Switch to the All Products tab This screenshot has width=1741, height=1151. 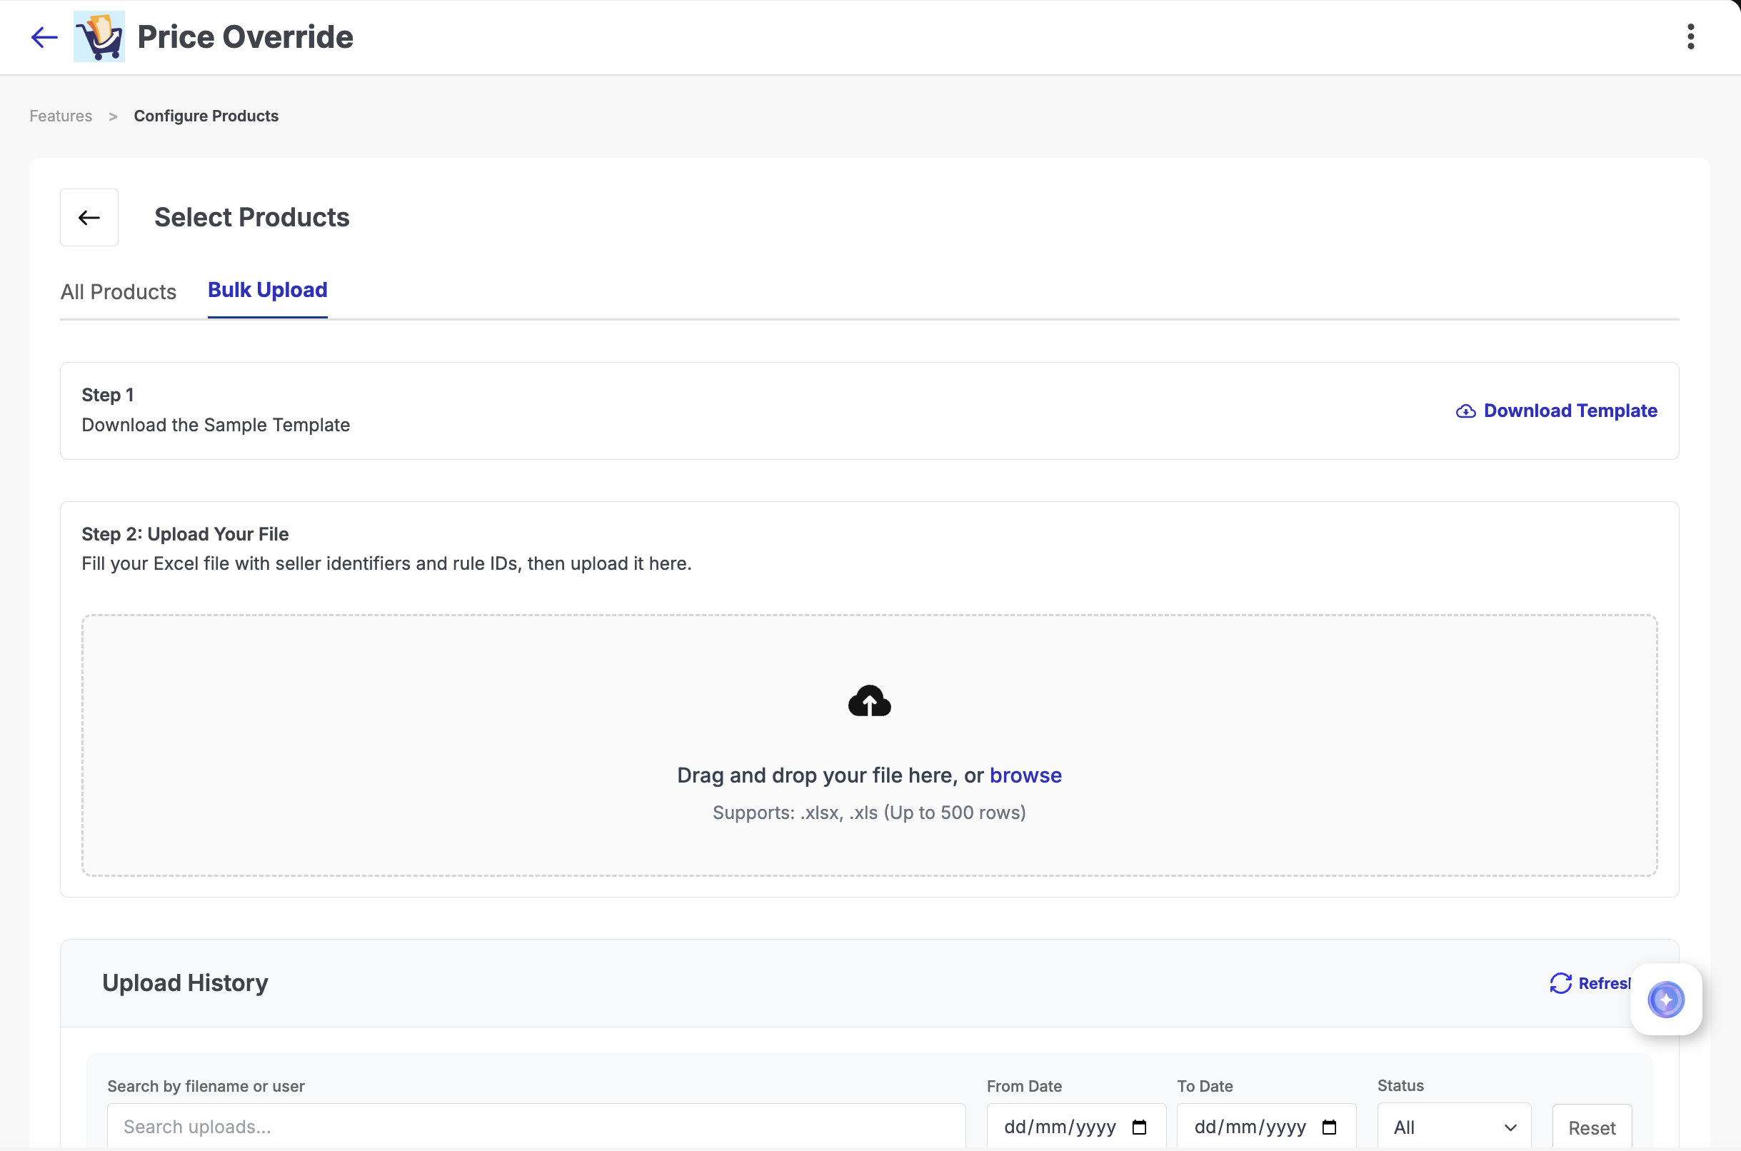click(x=118, y=291)
